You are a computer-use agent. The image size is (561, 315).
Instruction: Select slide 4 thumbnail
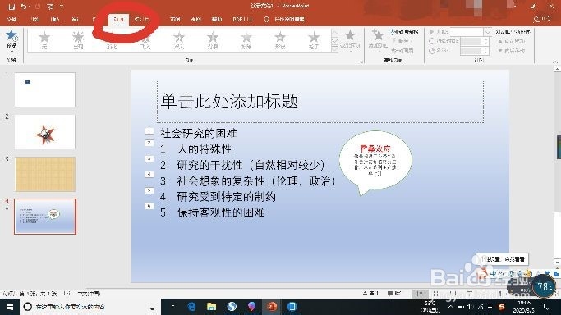click(x=45, y=217)
